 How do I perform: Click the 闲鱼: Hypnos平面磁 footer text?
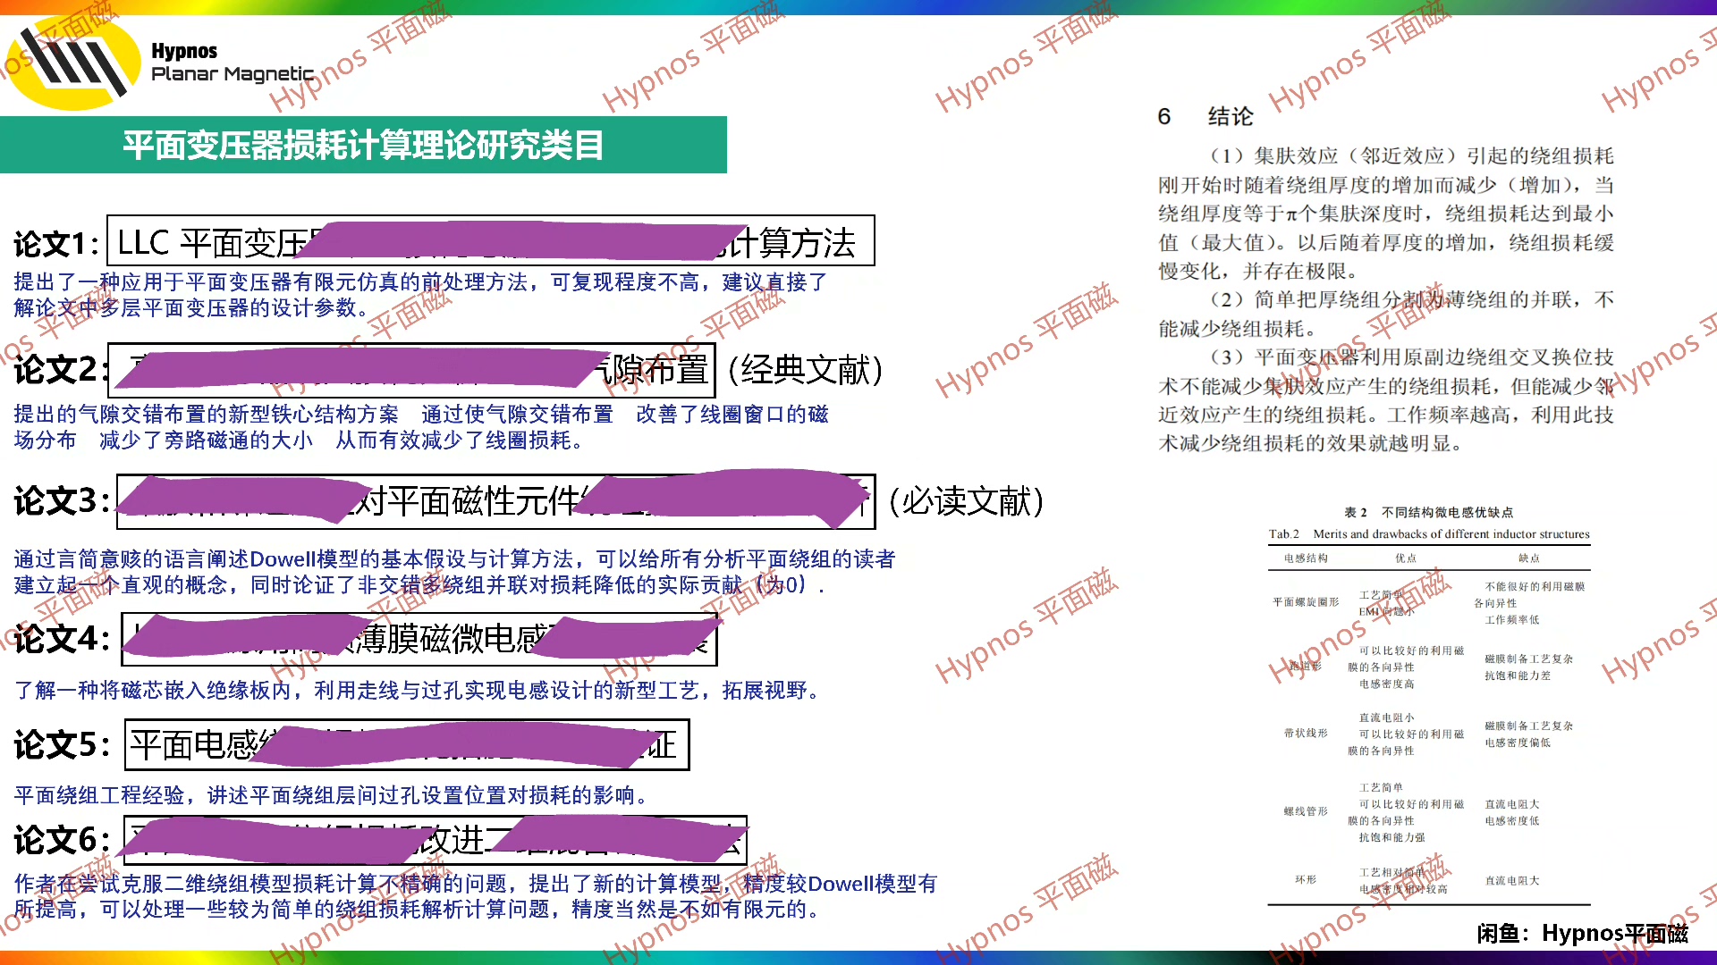1582,934
